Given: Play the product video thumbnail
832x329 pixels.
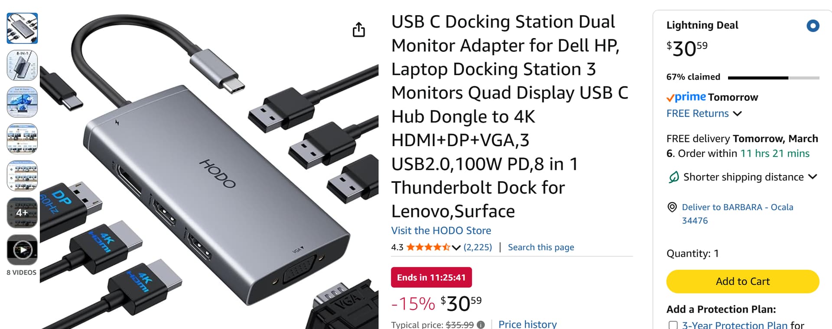Looking at the screenshot, I should click(x=22, y=250).
